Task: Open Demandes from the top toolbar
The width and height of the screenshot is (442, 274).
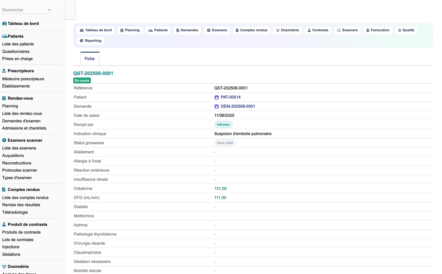Action: pos(187,30)
